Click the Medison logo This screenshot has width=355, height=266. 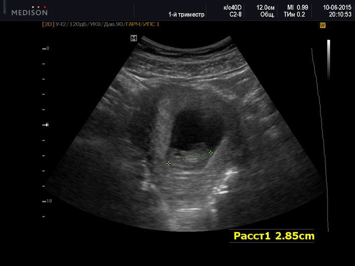point(29,11)
